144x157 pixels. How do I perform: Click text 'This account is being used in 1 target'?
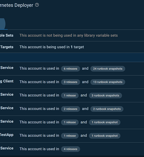tap(52, 47)
